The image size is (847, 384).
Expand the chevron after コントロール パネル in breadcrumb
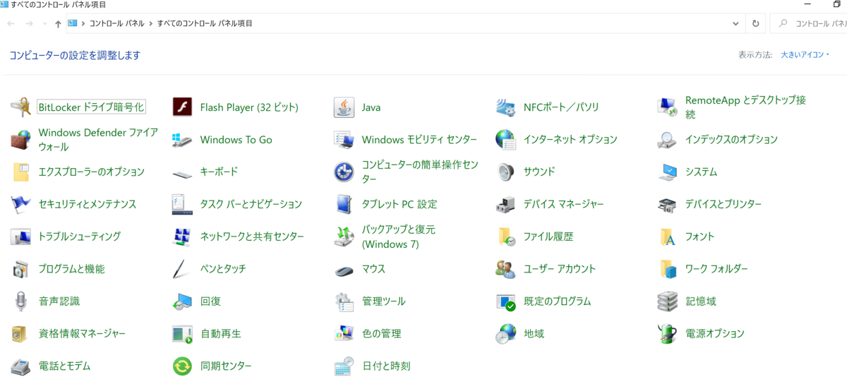[x=150, y=23]
